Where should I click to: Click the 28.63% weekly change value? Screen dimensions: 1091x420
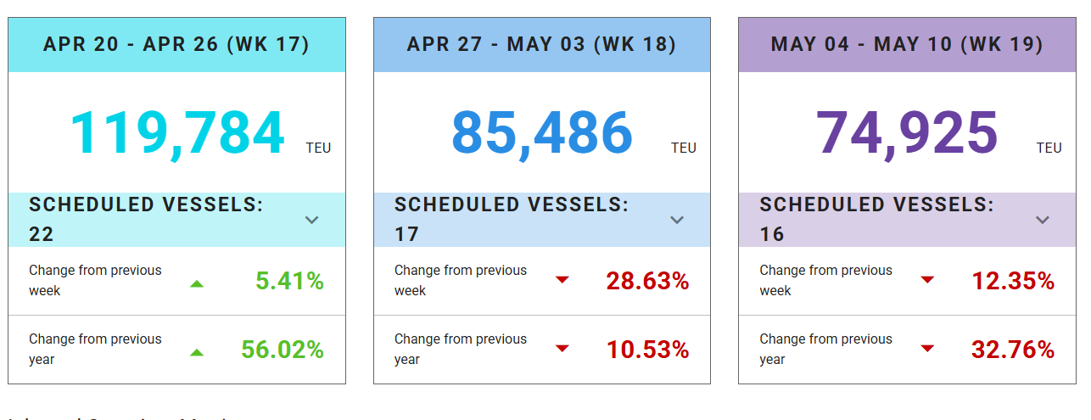coord(647,281)
